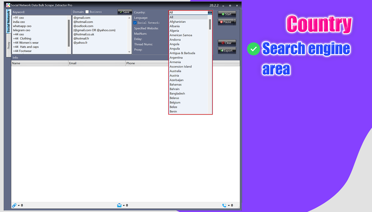The height and width of the screenshot is (212, 372).
Task: Choose Australia from the country list
Action: [175, 71]
